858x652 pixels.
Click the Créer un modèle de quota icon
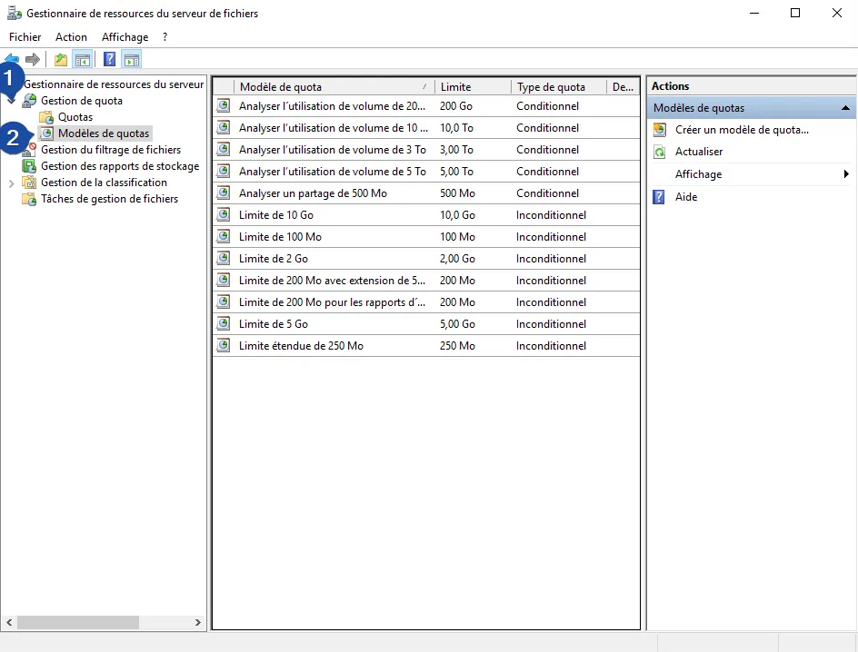click(x=659, y=130)
